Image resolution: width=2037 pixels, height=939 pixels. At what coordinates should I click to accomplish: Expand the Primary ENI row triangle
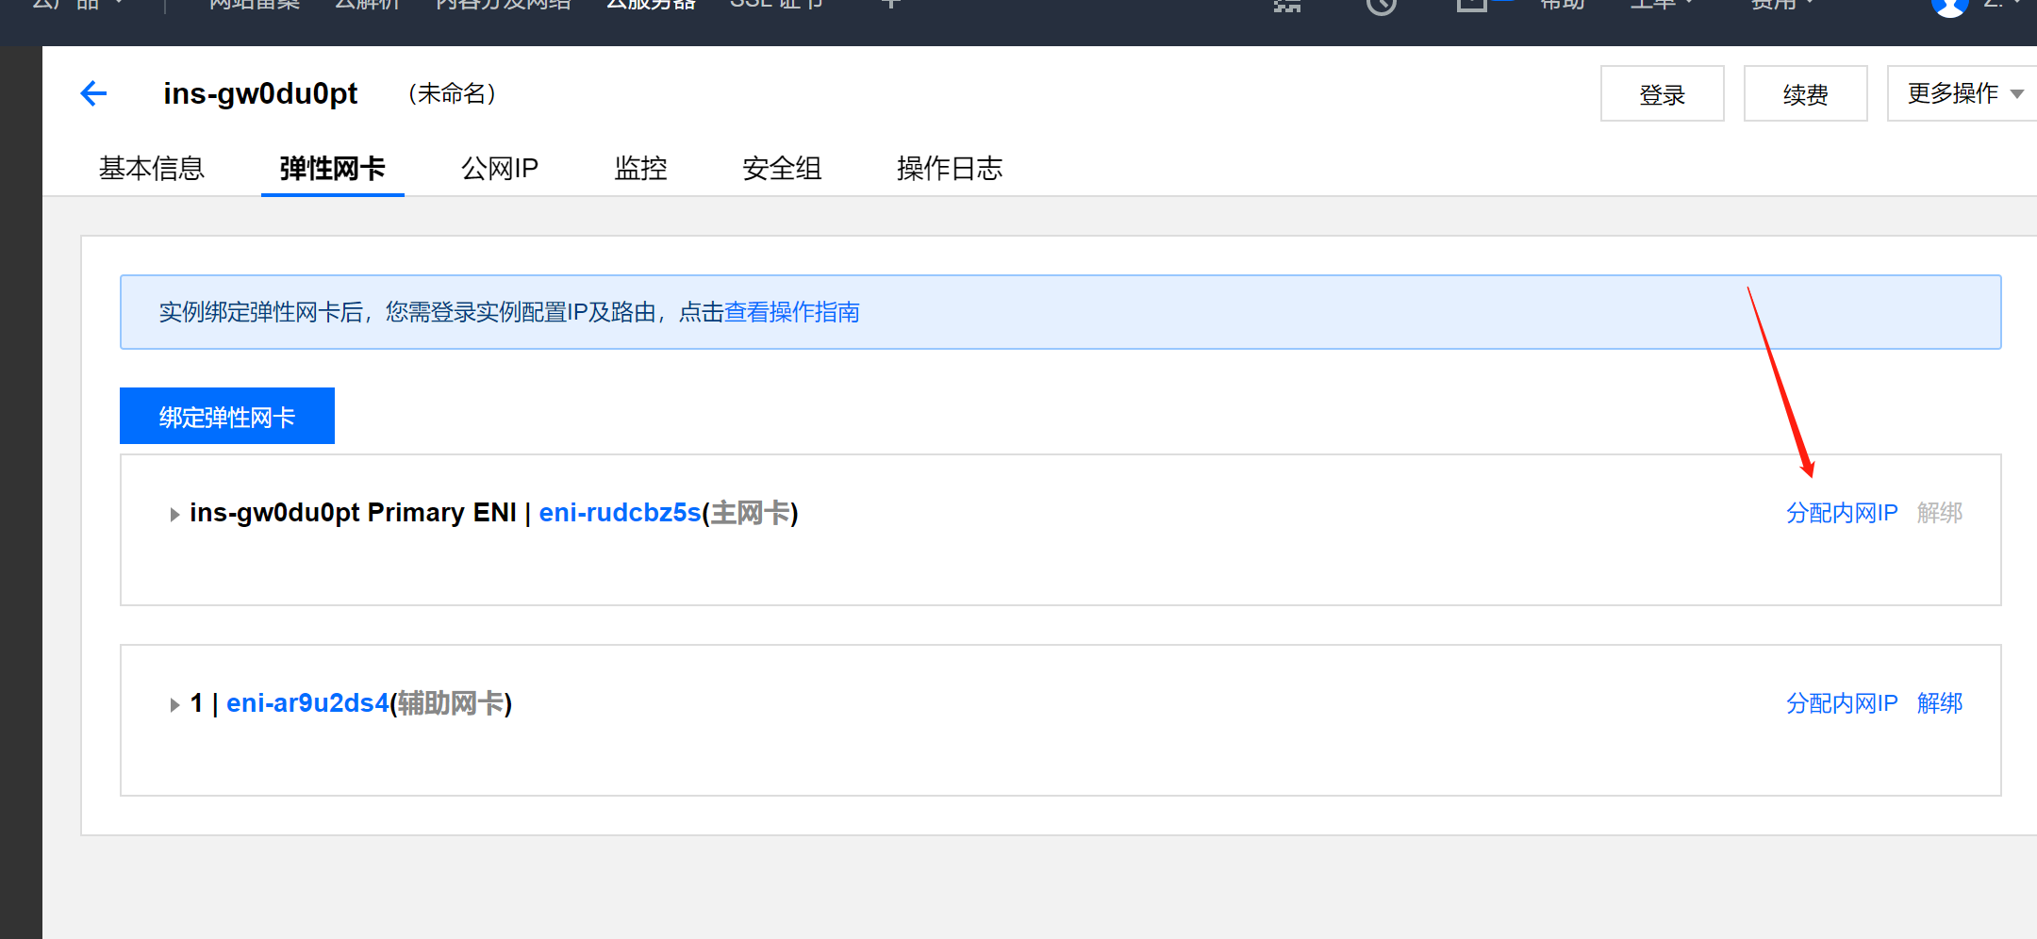(x=174, y=515)
